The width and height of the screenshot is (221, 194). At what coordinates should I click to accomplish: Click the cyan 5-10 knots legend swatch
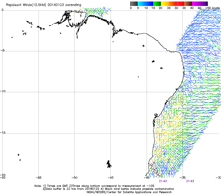(141, 4)
